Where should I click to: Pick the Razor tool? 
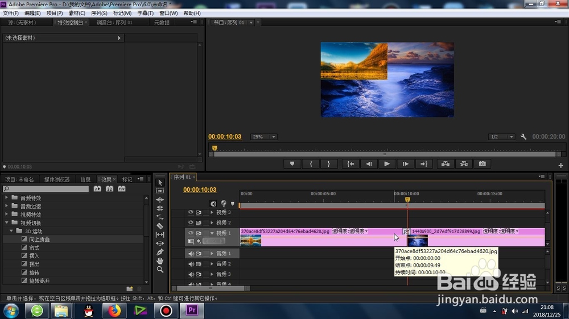pos(160,226)
